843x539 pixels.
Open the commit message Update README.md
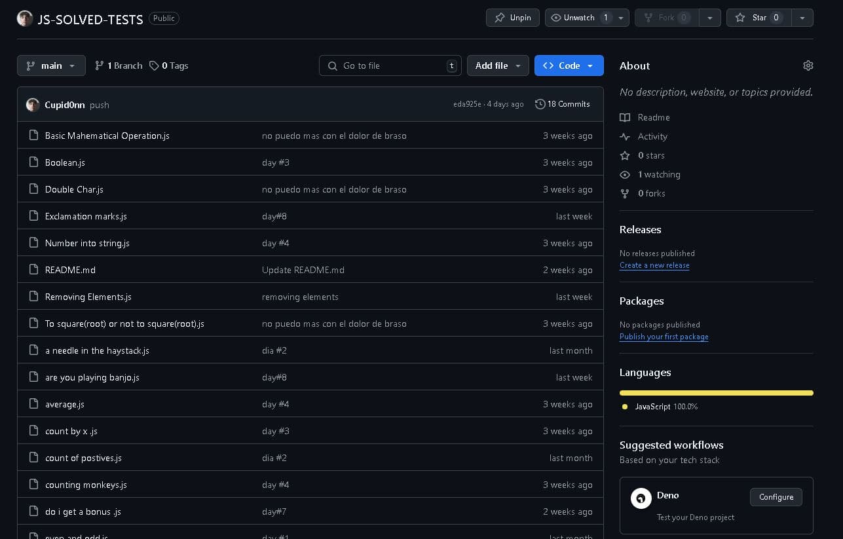[x=303, y=270]
